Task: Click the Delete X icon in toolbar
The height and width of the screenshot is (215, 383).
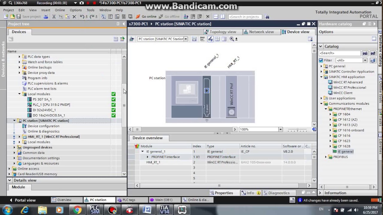Action: [x=74, y=17]
